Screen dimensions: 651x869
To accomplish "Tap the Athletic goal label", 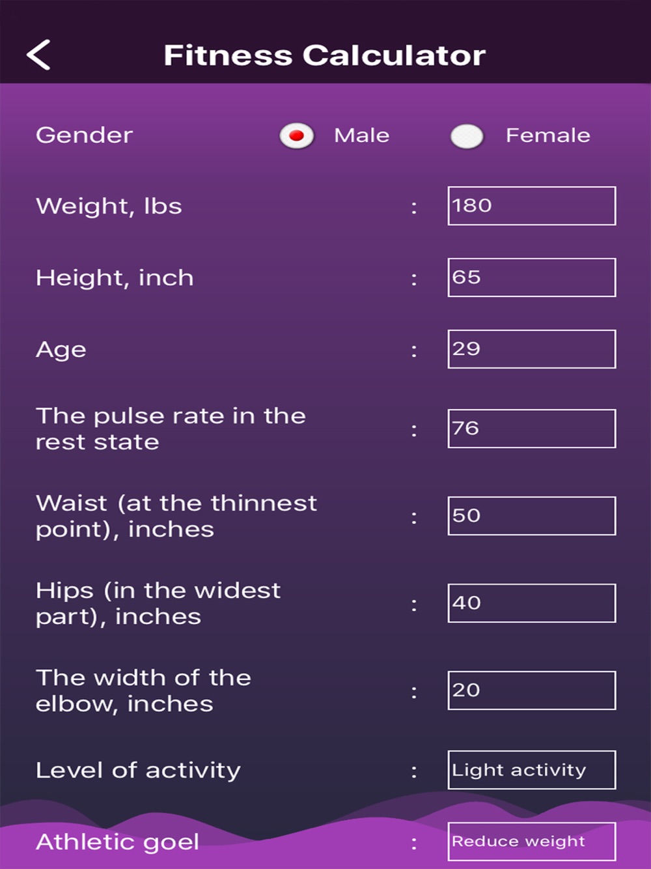I will pos(117,842).
